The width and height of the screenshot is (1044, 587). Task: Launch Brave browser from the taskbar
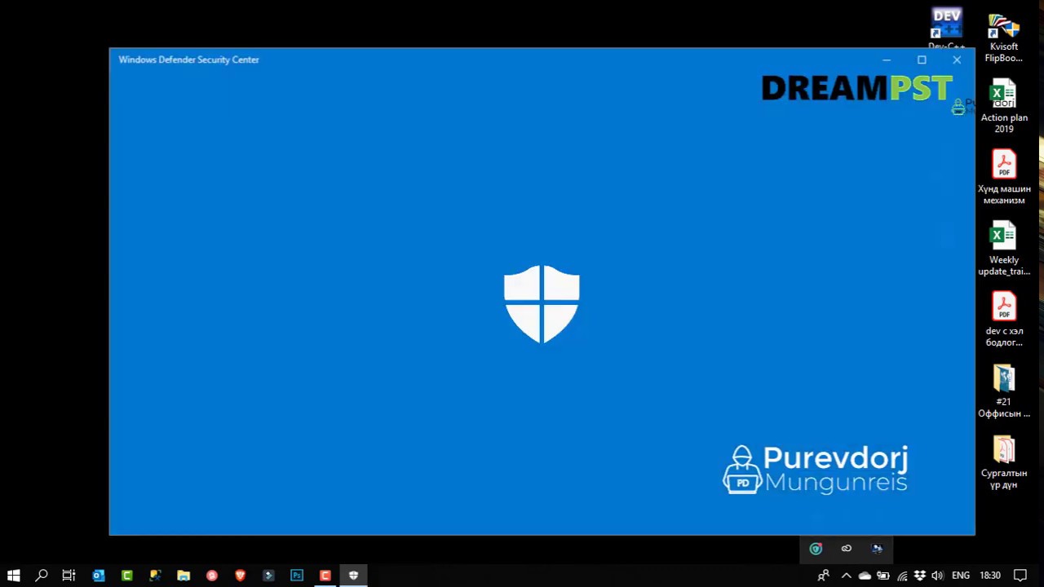tap(240, 576)
